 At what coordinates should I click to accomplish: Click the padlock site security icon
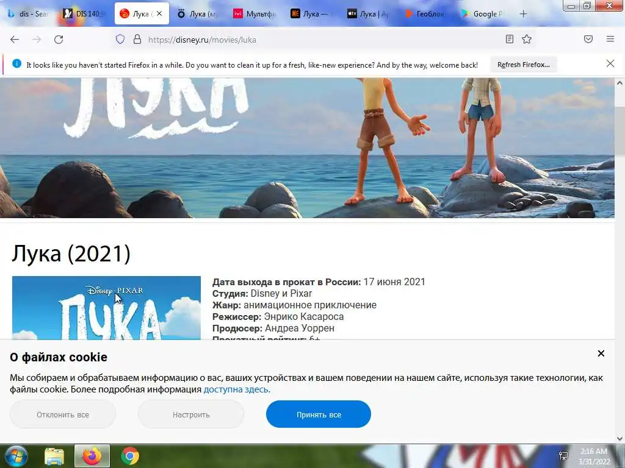pos(137,40)
